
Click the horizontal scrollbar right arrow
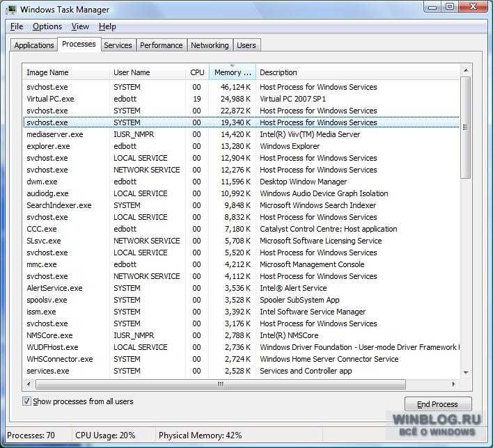click(x=453, y=384)
